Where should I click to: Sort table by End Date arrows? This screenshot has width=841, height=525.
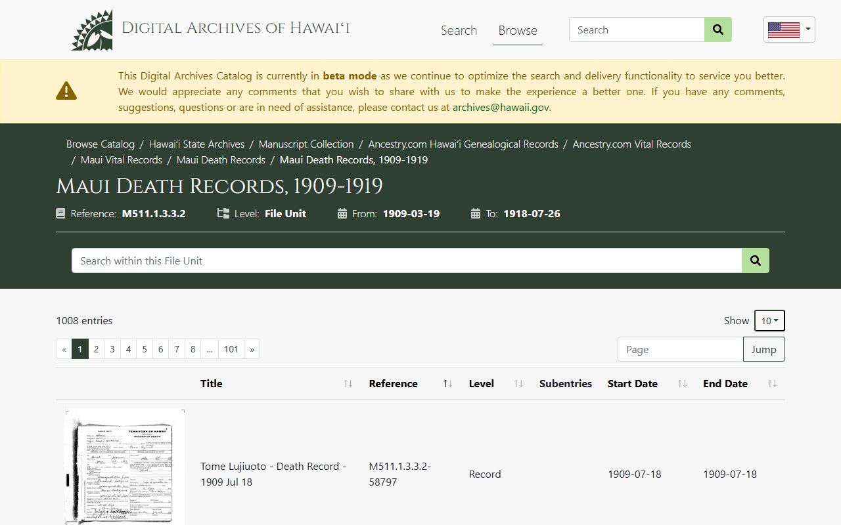[772, 383]
